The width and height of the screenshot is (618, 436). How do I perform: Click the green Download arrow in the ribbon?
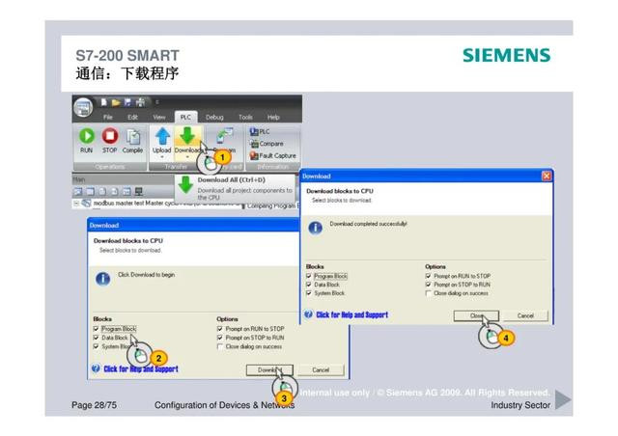coord(187,135)
